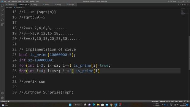
Task: Open the Go menu
Action: tap(23, 1)
